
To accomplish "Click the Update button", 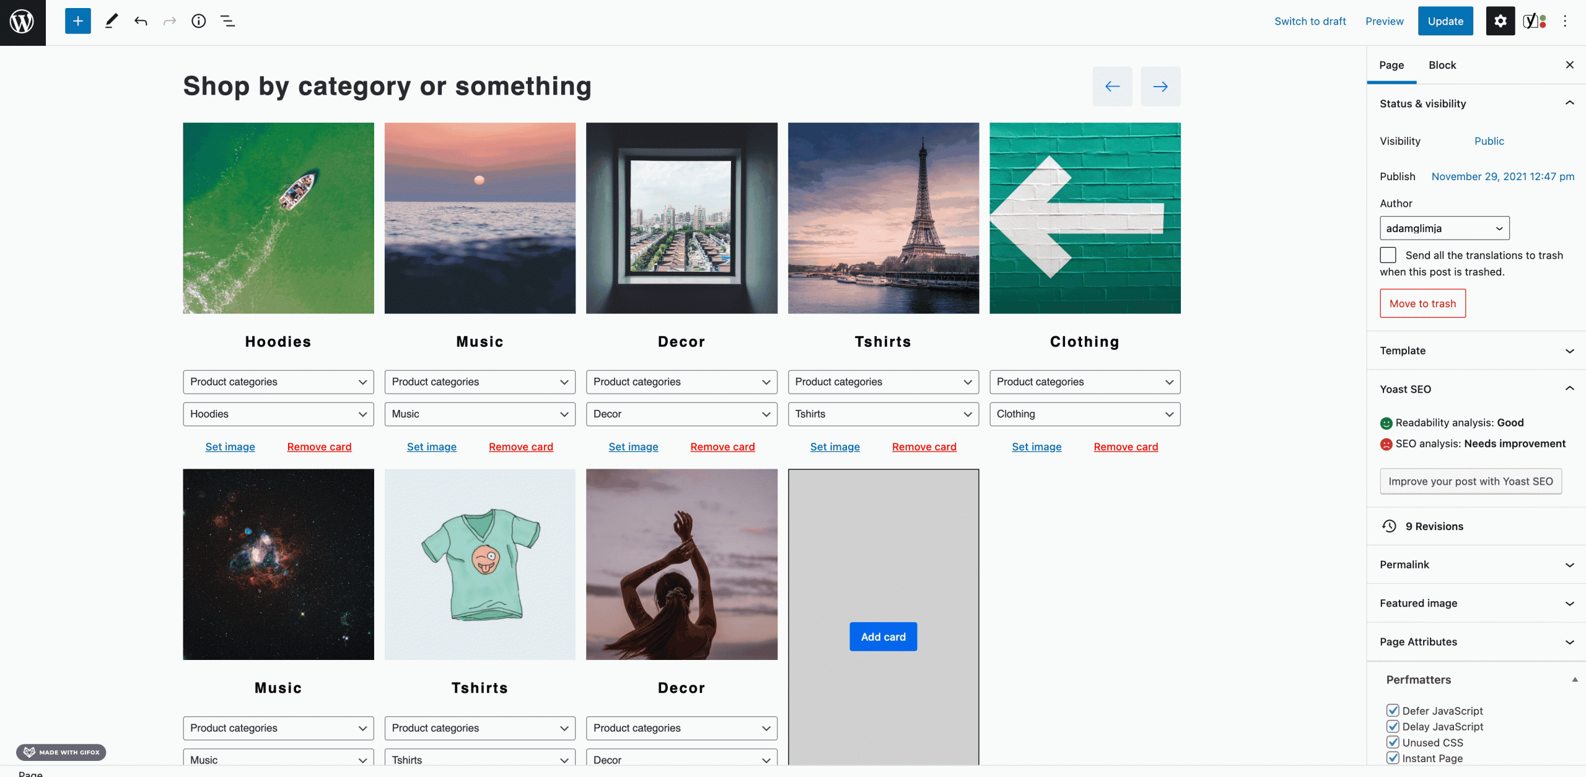I will (1446, 21).
